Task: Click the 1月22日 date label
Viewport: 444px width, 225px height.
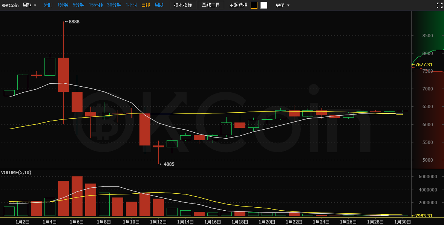Action: pyautogui.click(x=294, y=222)
